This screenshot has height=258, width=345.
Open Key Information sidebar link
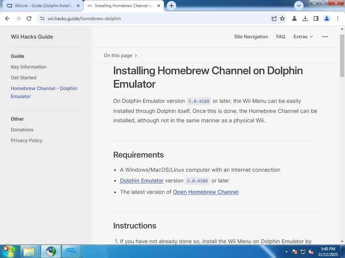(29, 67)
